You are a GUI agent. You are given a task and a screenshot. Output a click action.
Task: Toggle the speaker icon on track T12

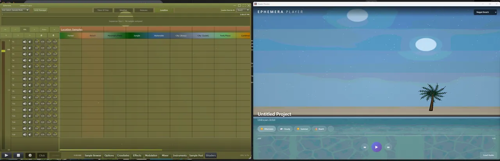(x=25, y=110)
